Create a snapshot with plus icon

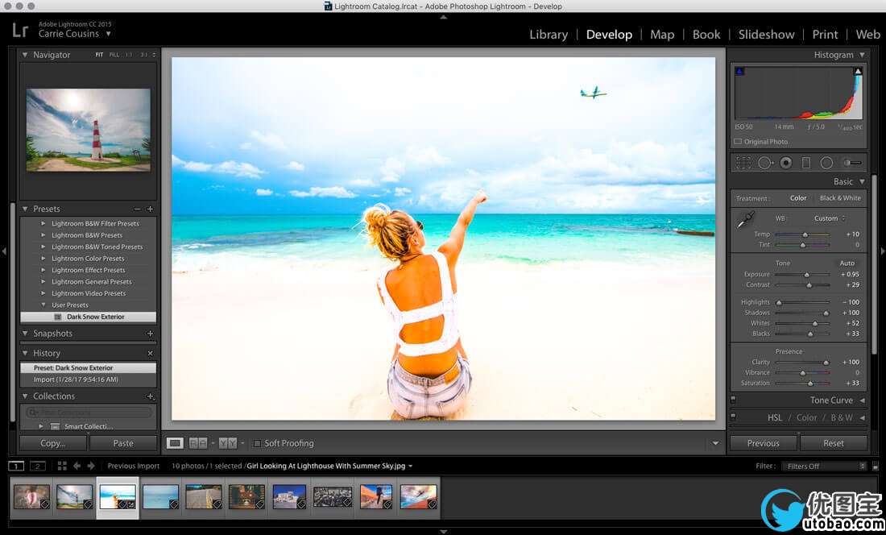tap(151, 334)
